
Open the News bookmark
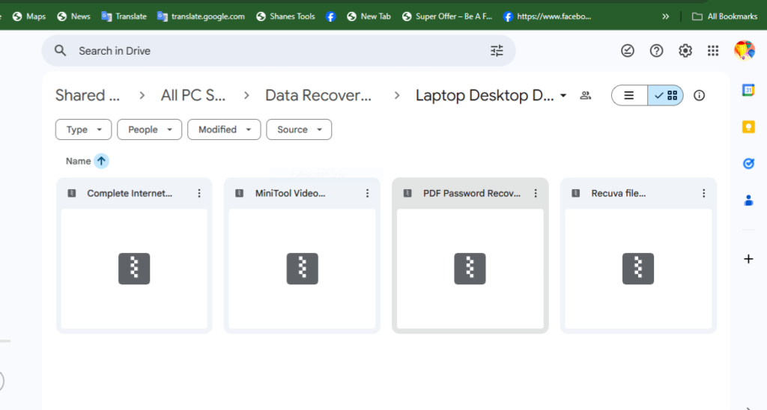(x=73, y=16)
